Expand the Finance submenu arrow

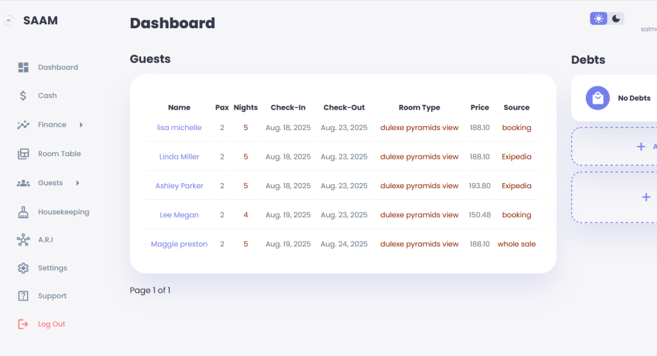click(x=81, y=125)
